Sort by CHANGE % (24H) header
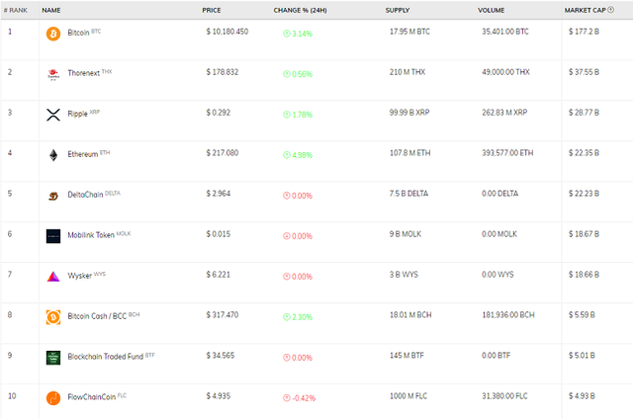The width and height of the screenshot is (633, 419). pos(301,10)
